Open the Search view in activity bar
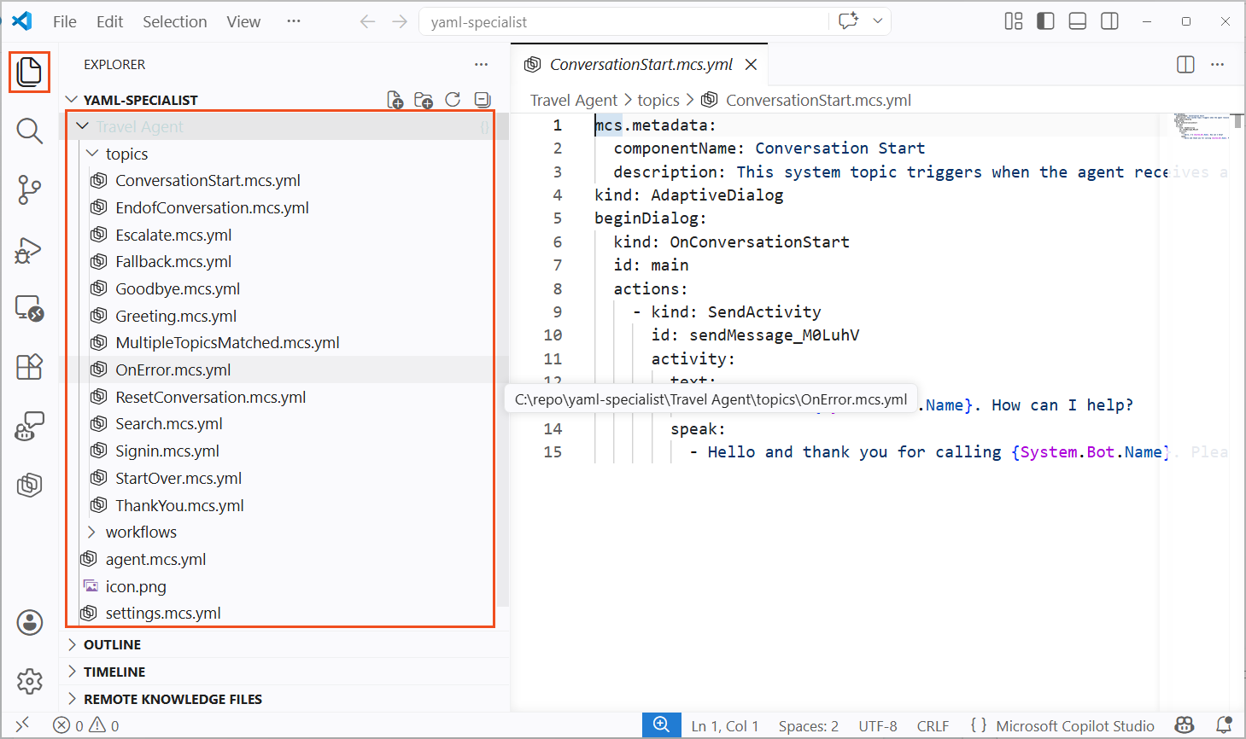 pos(29,131)
